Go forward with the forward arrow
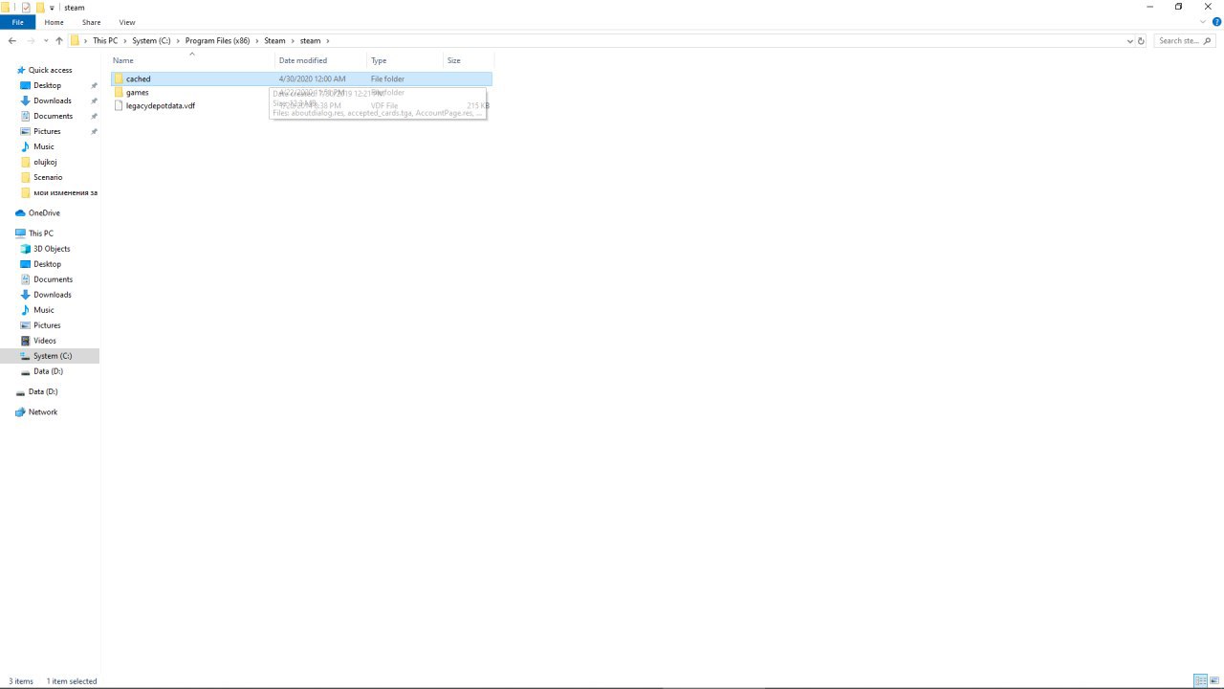The height and width of the screenshot is (689, 1224). click(x=31, y=41)
